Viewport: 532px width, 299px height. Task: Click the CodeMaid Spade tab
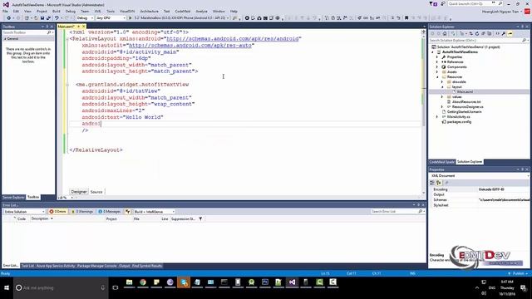pos(441,162)
